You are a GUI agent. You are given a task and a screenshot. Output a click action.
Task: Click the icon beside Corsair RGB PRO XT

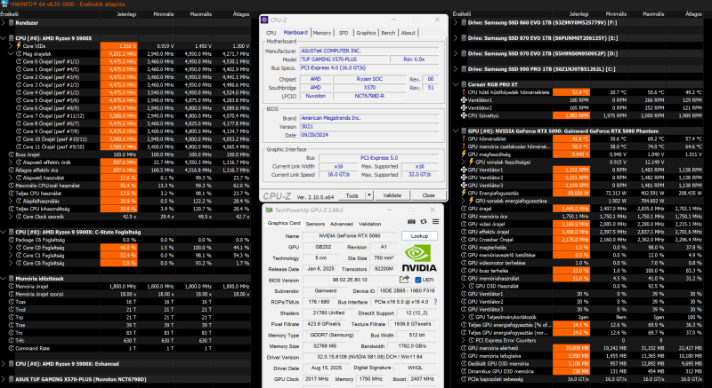[x=464, y=84]
